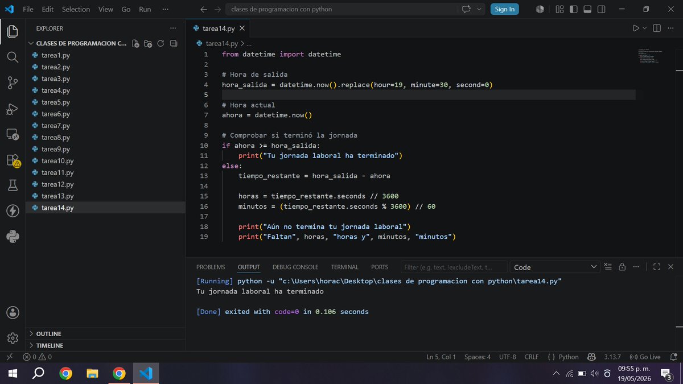Maximize the panel size
Viewport: 683px width, 384px height.
(657, 267)
